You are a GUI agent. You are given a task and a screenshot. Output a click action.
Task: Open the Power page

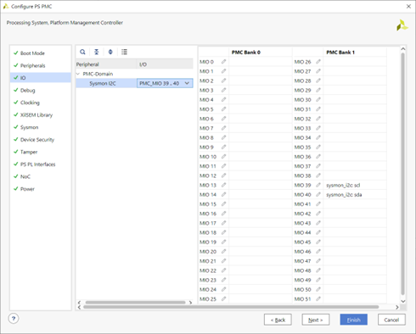point(27,189)
